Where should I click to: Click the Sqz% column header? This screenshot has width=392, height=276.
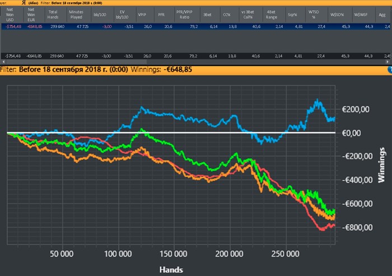(295, 15)
